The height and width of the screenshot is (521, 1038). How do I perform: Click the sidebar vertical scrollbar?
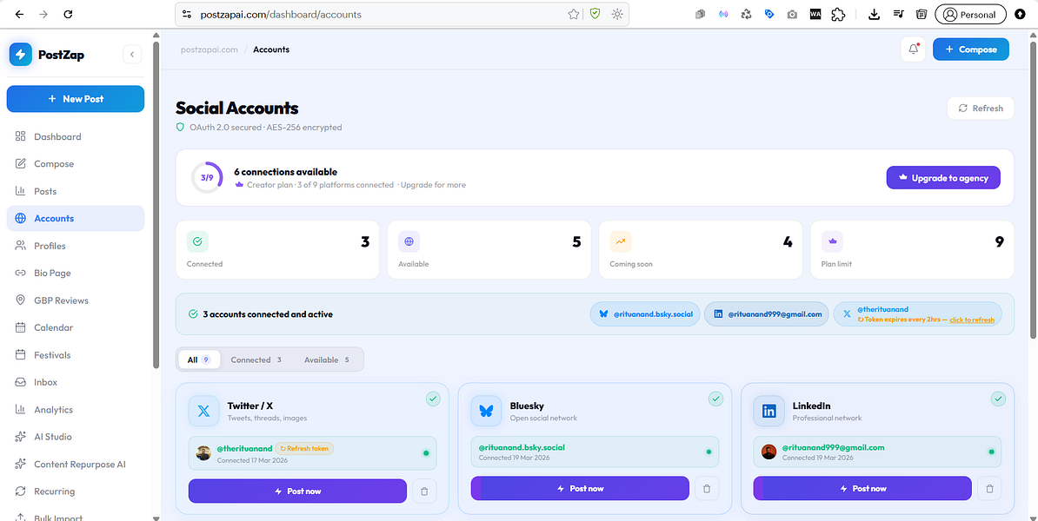click(156, 205)
